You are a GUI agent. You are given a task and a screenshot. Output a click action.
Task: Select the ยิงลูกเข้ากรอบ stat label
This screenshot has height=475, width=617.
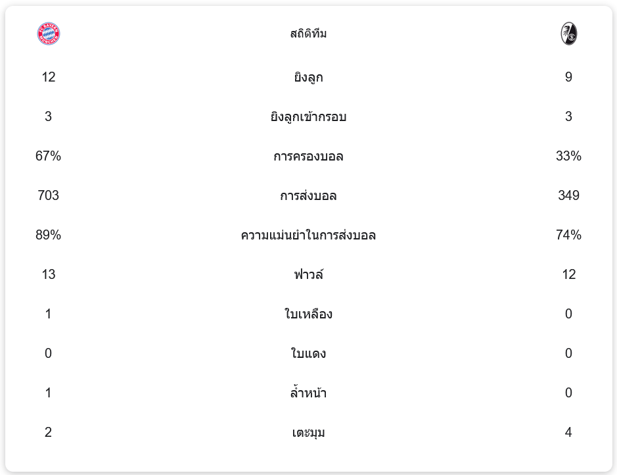pyautogui.click(x=308, y=117)
